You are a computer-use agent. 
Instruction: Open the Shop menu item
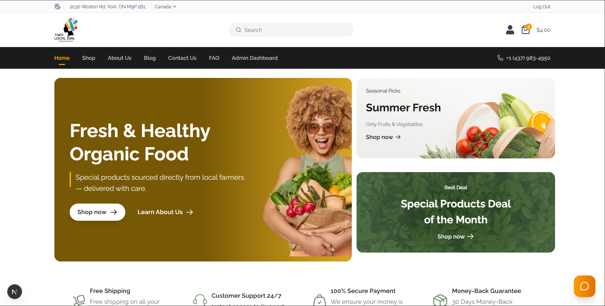point(89,58)
